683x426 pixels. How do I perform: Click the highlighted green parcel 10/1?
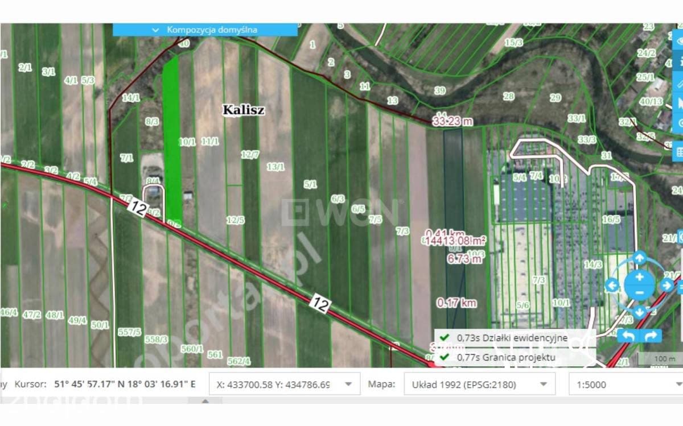pyautogui.click(x=172, y=139)
